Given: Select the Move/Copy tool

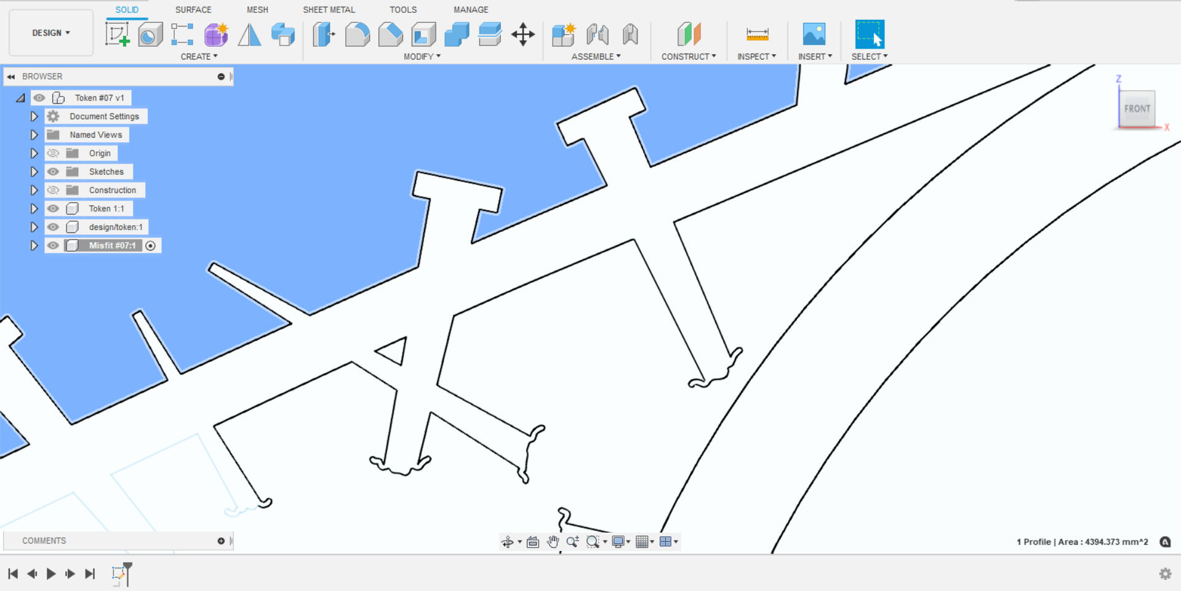Looking at the screenshot, I should (x=522, y=34).
